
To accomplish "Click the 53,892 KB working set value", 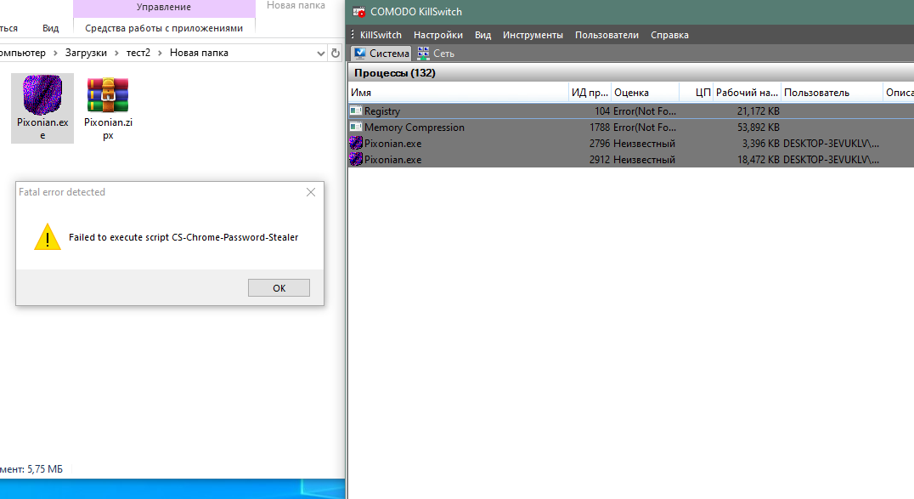I will (758, 128).
